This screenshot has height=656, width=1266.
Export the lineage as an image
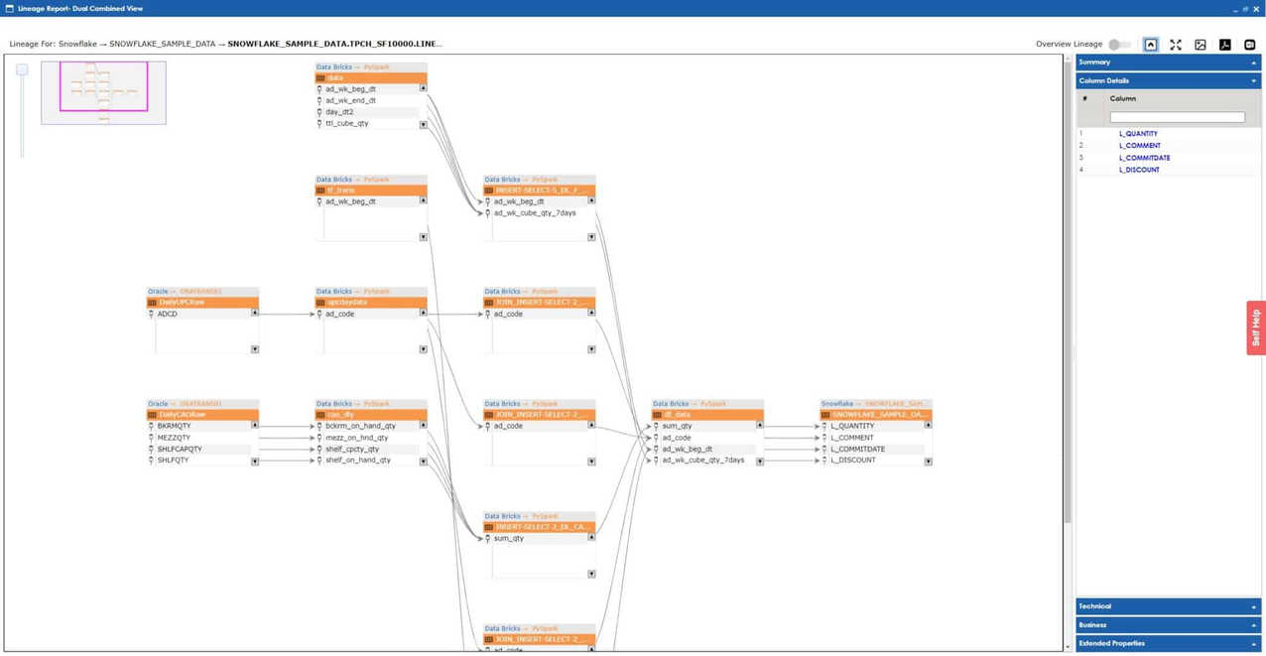click(1201, 45)
